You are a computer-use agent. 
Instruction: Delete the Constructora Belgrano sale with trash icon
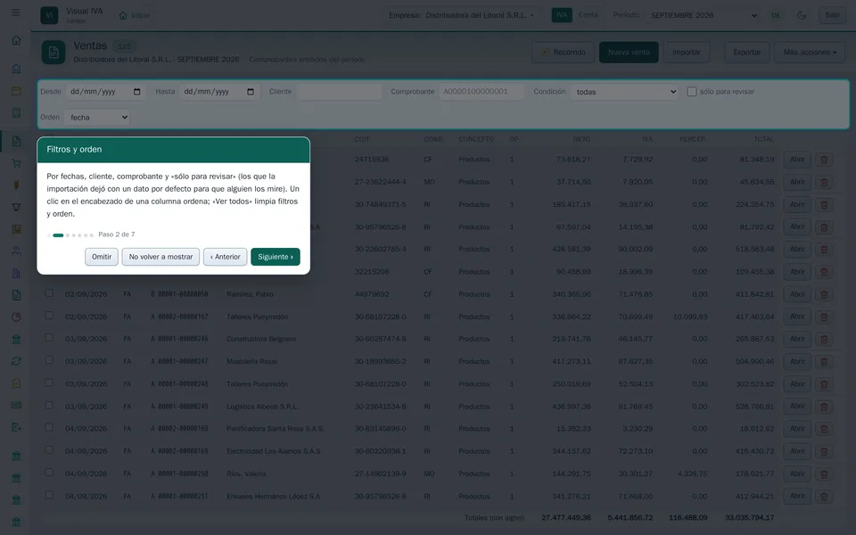point(824,339)
